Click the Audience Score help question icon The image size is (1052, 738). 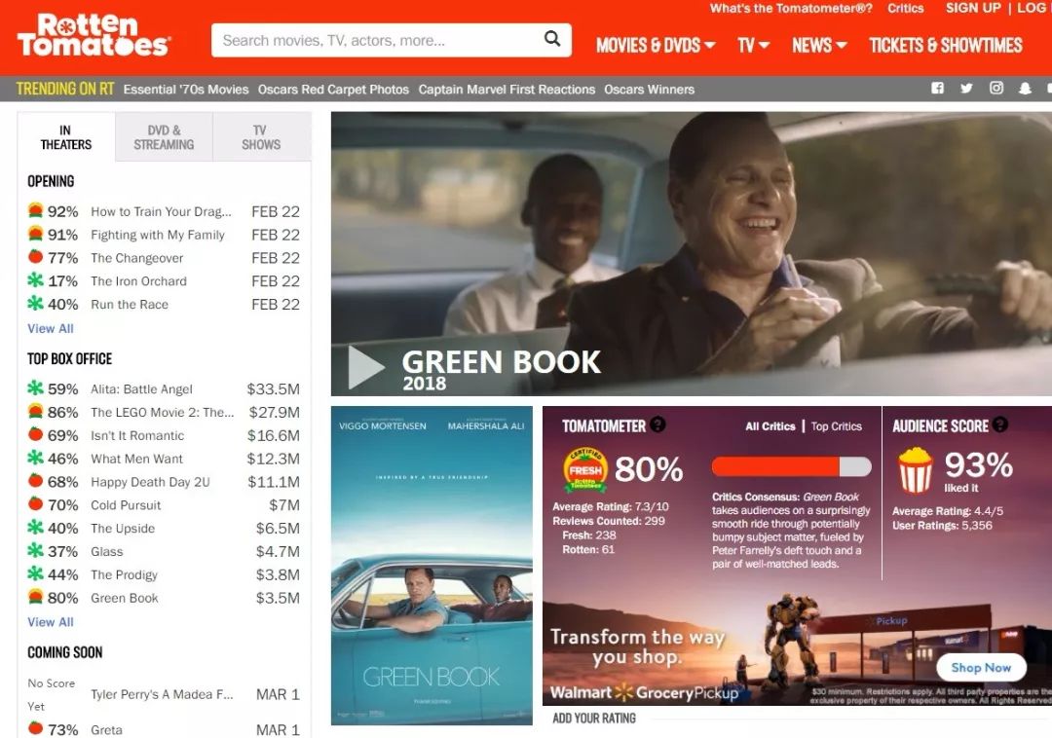coord(1000,424)
